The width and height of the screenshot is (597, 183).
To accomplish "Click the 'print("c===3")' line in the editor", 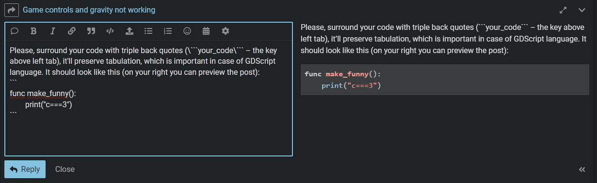I will coord(48,104).
